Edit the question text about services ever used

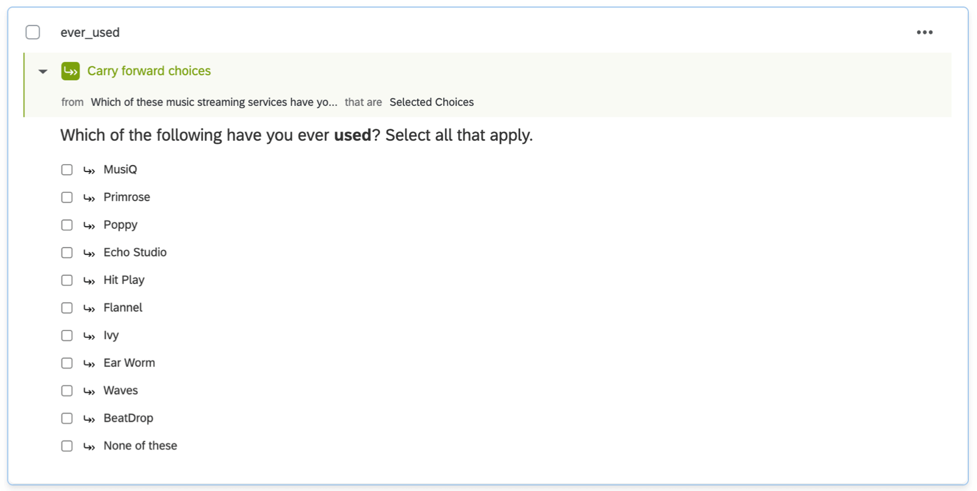click(297, 135)
